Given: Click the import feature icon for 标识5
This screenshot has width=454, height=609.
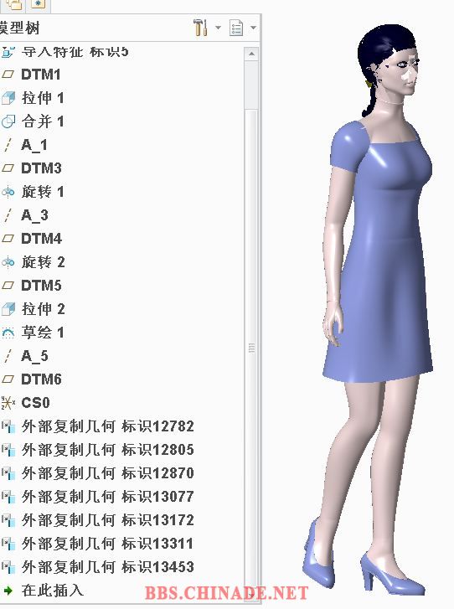Looking at the screenshot, I should click(x=8, y=52).
